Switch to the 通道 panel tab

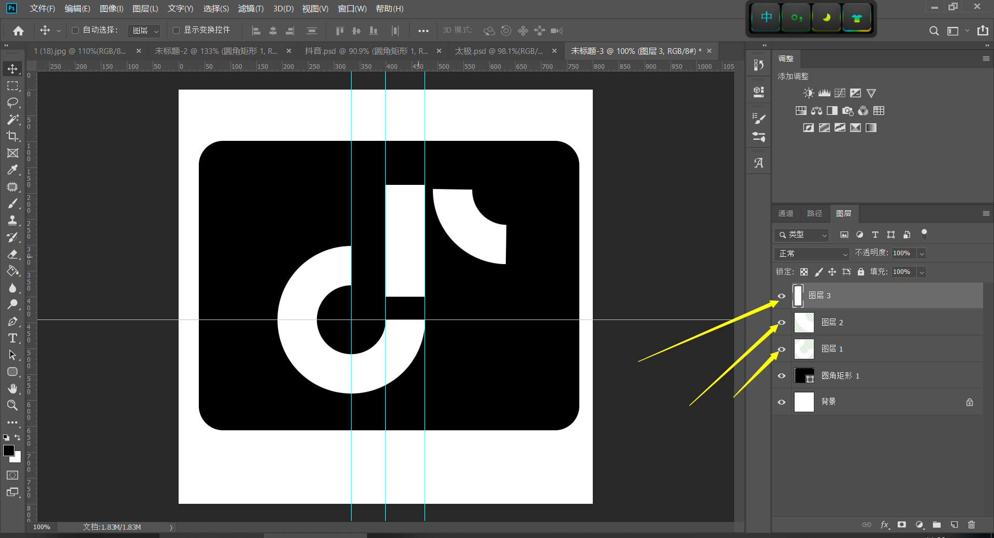click(x=785, y=213)
